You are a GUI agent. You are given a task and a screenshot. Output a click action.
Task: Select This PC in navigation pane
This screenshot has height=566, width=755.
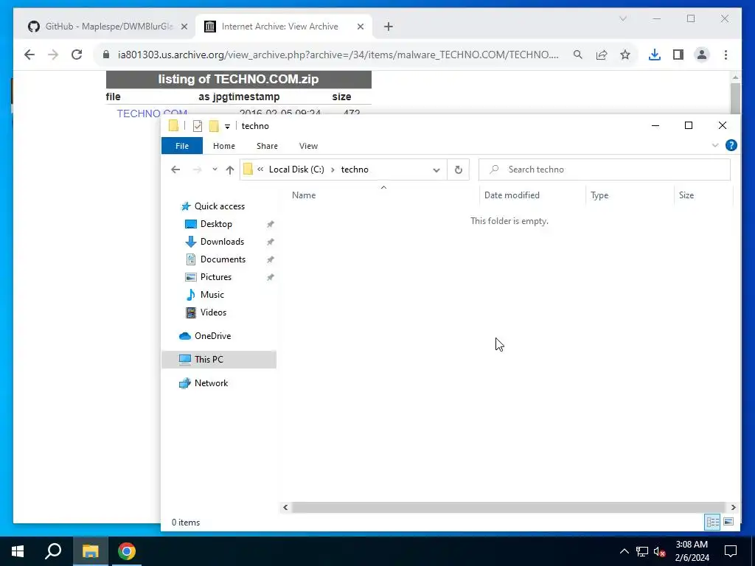pos(219,360)
